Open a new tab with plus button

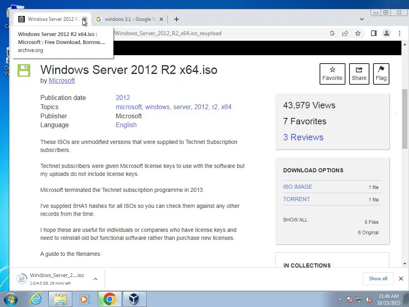176,19
